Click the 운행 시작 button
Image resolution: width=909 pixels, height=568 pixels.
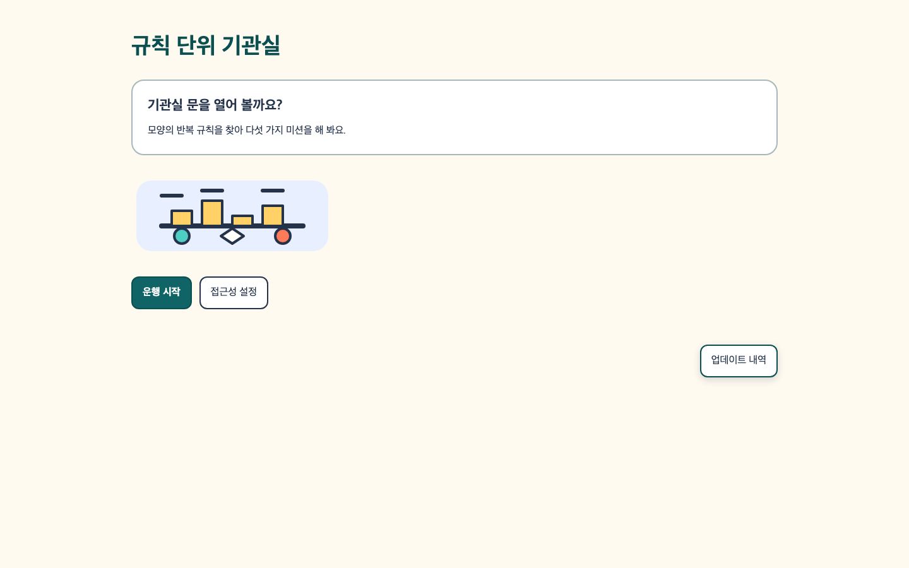(x=162, y=293)
